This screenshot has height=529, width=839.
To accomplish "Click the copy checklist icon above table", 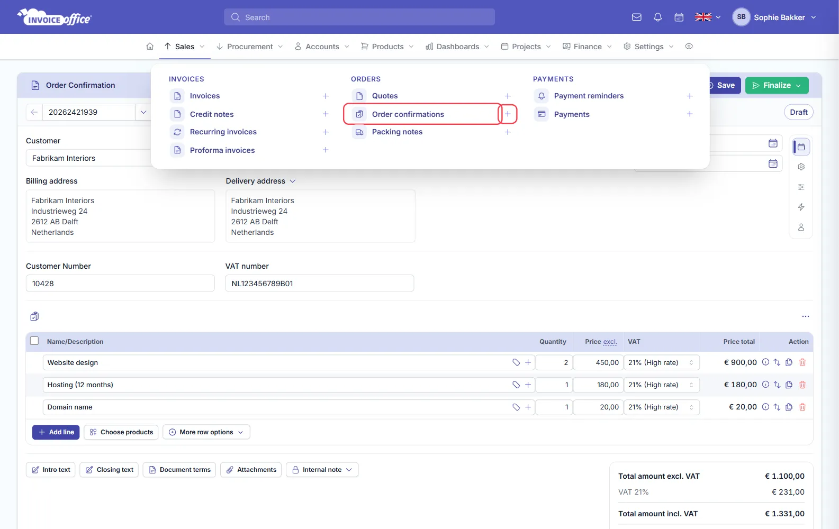I will coord(34,316).
